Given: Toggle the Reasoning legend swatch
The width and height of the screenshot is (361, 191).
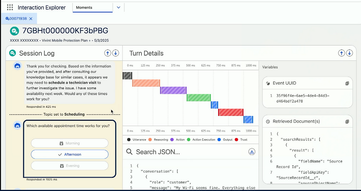Looking at the screenshot, I should (150, 140).
